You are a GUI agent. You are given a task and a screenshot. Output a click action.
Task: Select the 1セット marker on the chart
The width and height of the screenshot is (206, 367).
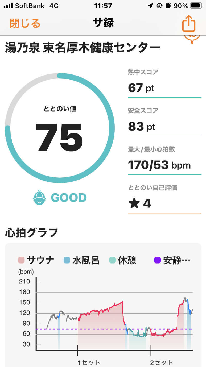tap(89, 362)
